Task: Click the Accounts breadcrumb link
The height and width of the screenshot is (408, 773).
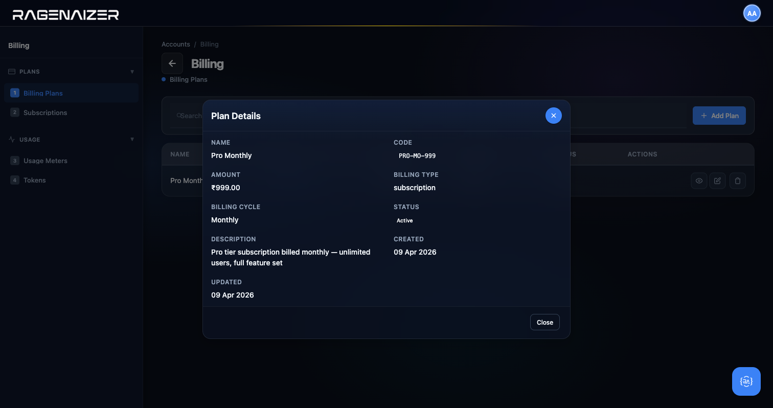Action: point(176,44)
